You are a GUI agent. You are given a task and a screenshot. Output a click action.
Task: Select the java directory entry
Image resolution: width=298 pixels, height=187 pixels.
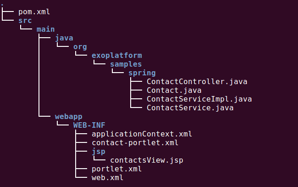(64, 38)
